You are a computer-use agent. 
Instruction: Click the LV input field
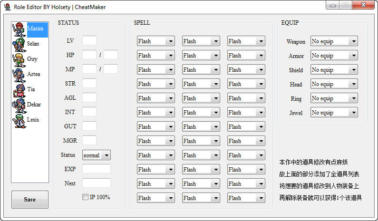[89, 41]
